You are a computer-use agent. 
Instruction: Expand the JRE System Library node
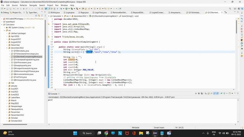click(5, 27)
